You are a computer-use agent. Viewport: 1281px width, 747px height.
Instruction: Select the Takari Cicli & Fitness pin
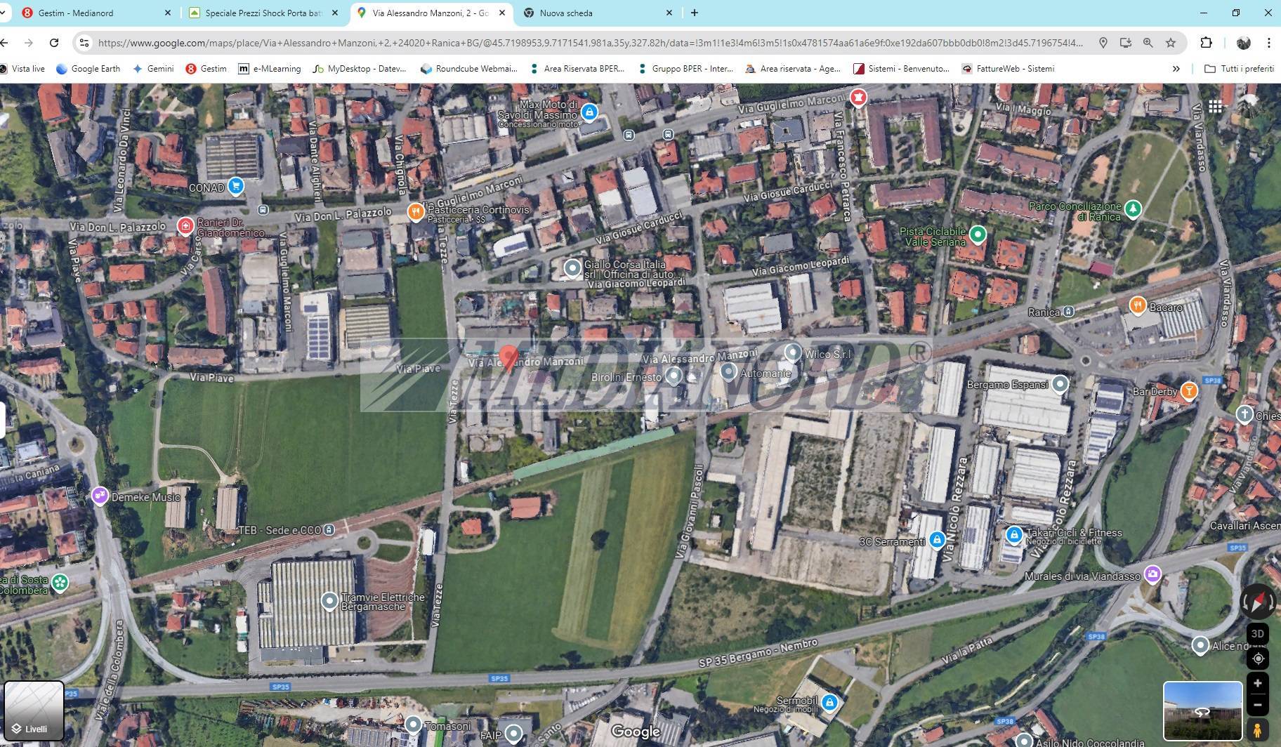(x=1013, y=535)
